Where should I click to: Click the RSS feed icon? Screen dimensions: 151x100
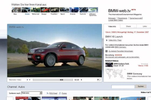[x=47, y=93]
